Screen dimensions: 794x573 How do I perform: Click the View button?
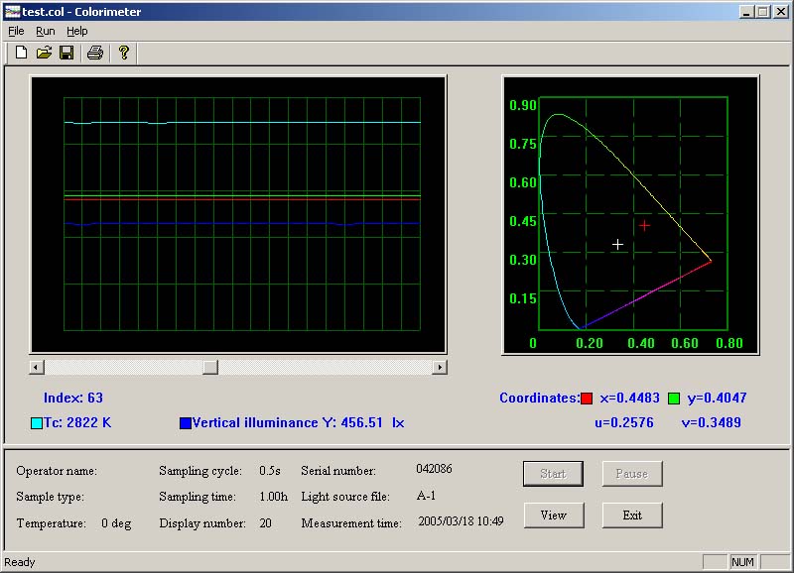(x=554, y=516)
